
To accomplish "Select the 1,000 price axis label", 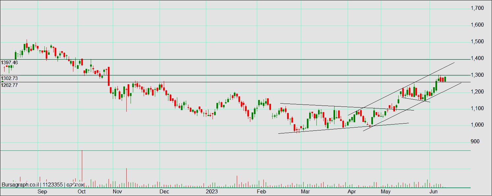I will click(x=477, y=125).
